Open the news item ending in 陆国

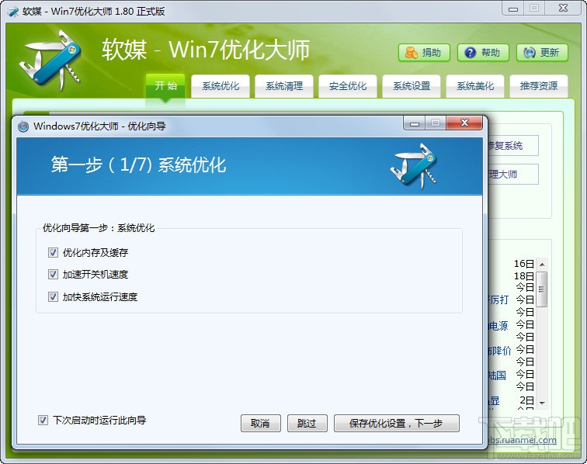497,376
